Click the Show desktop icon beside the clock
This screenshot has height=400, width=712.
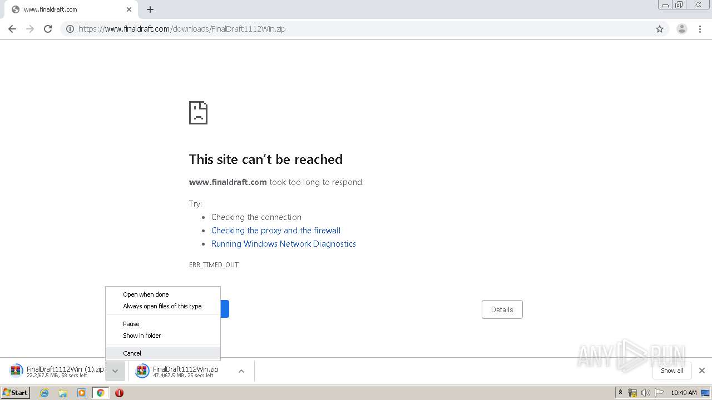click(x=705, y=393)
